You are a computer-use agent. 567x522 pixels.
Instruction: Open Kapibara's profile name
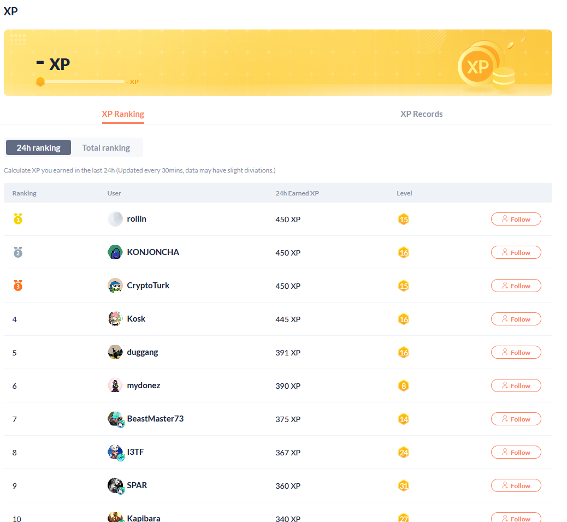point(144,518)
